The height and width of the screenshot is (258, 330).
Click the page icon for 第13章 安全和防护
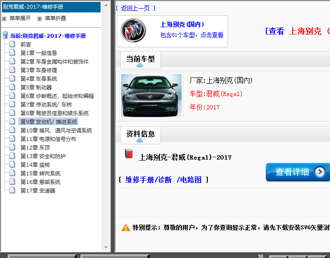12,156
